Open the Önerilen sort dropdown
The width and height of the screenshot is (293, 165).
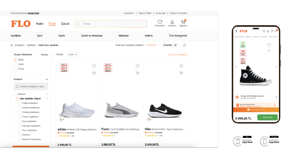click(x=170, y=45)
